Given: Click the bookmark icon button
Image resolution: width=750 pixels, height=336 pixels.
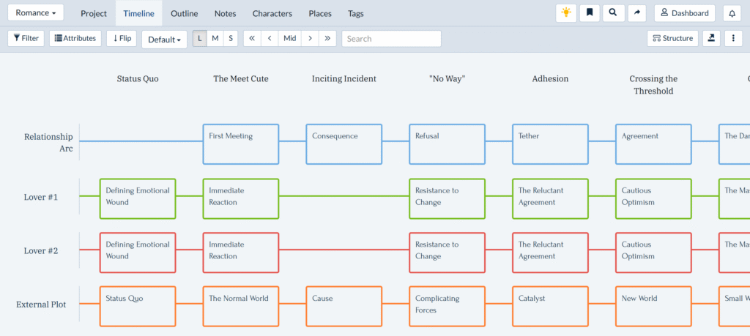Looking at the screenshot, I should click(590, 13).
